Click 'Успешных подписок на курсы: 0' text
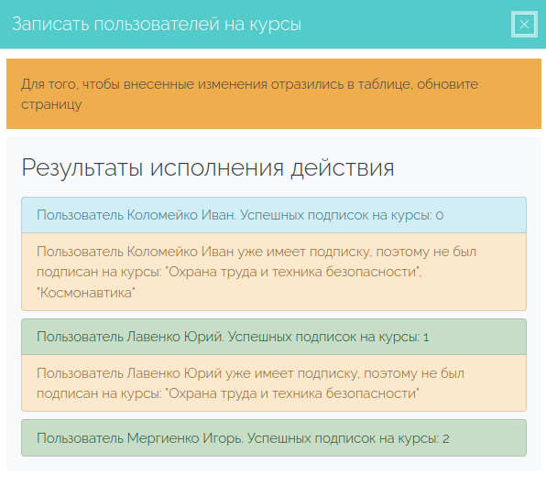The image size is (546, 484). pos(342,215)
